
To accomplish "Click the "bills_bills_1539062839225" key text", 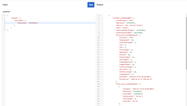I will click(127, 35).
